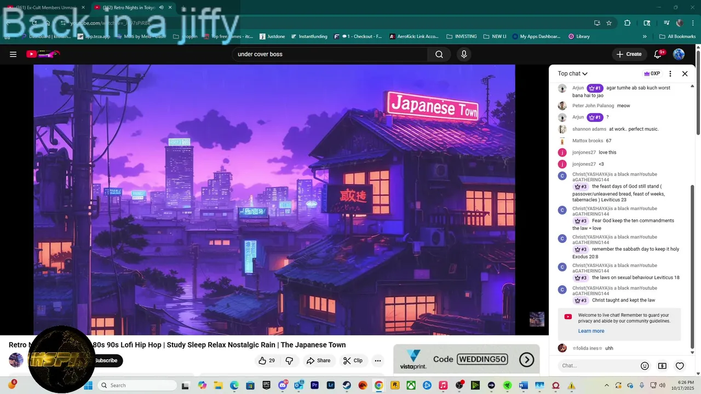701x394 pixels.
Task: Open Lightroom from the taskbar
Action: [x=331, y=385]
